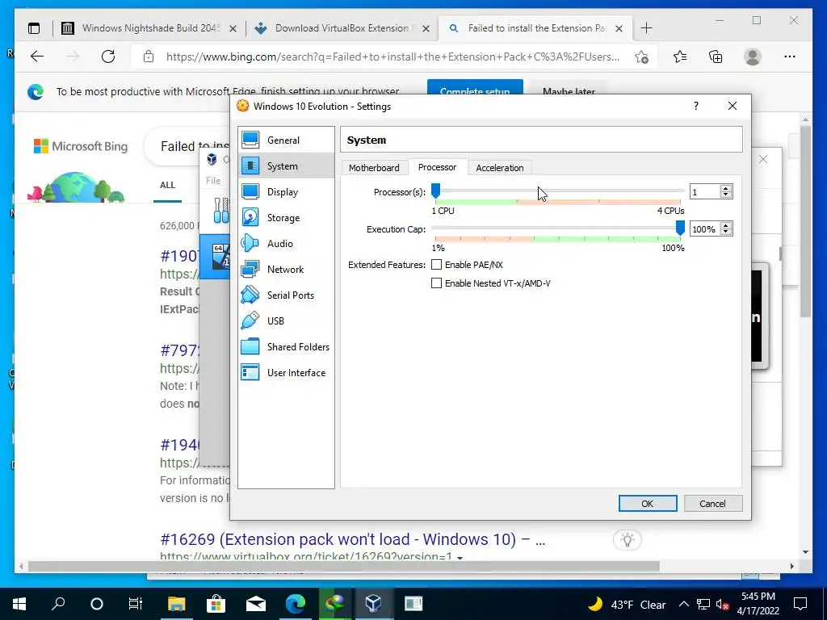The height and width of the screenshot is (620, 827).
Task: Switch to Download VirtualBox Extension browser tab
Action: coord(342,28)
